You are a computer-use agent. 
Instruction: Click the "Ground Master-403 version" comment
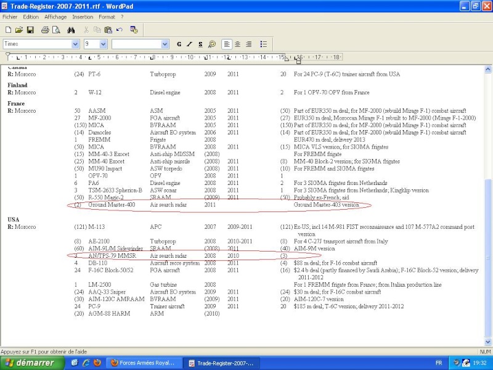point(327,205)
